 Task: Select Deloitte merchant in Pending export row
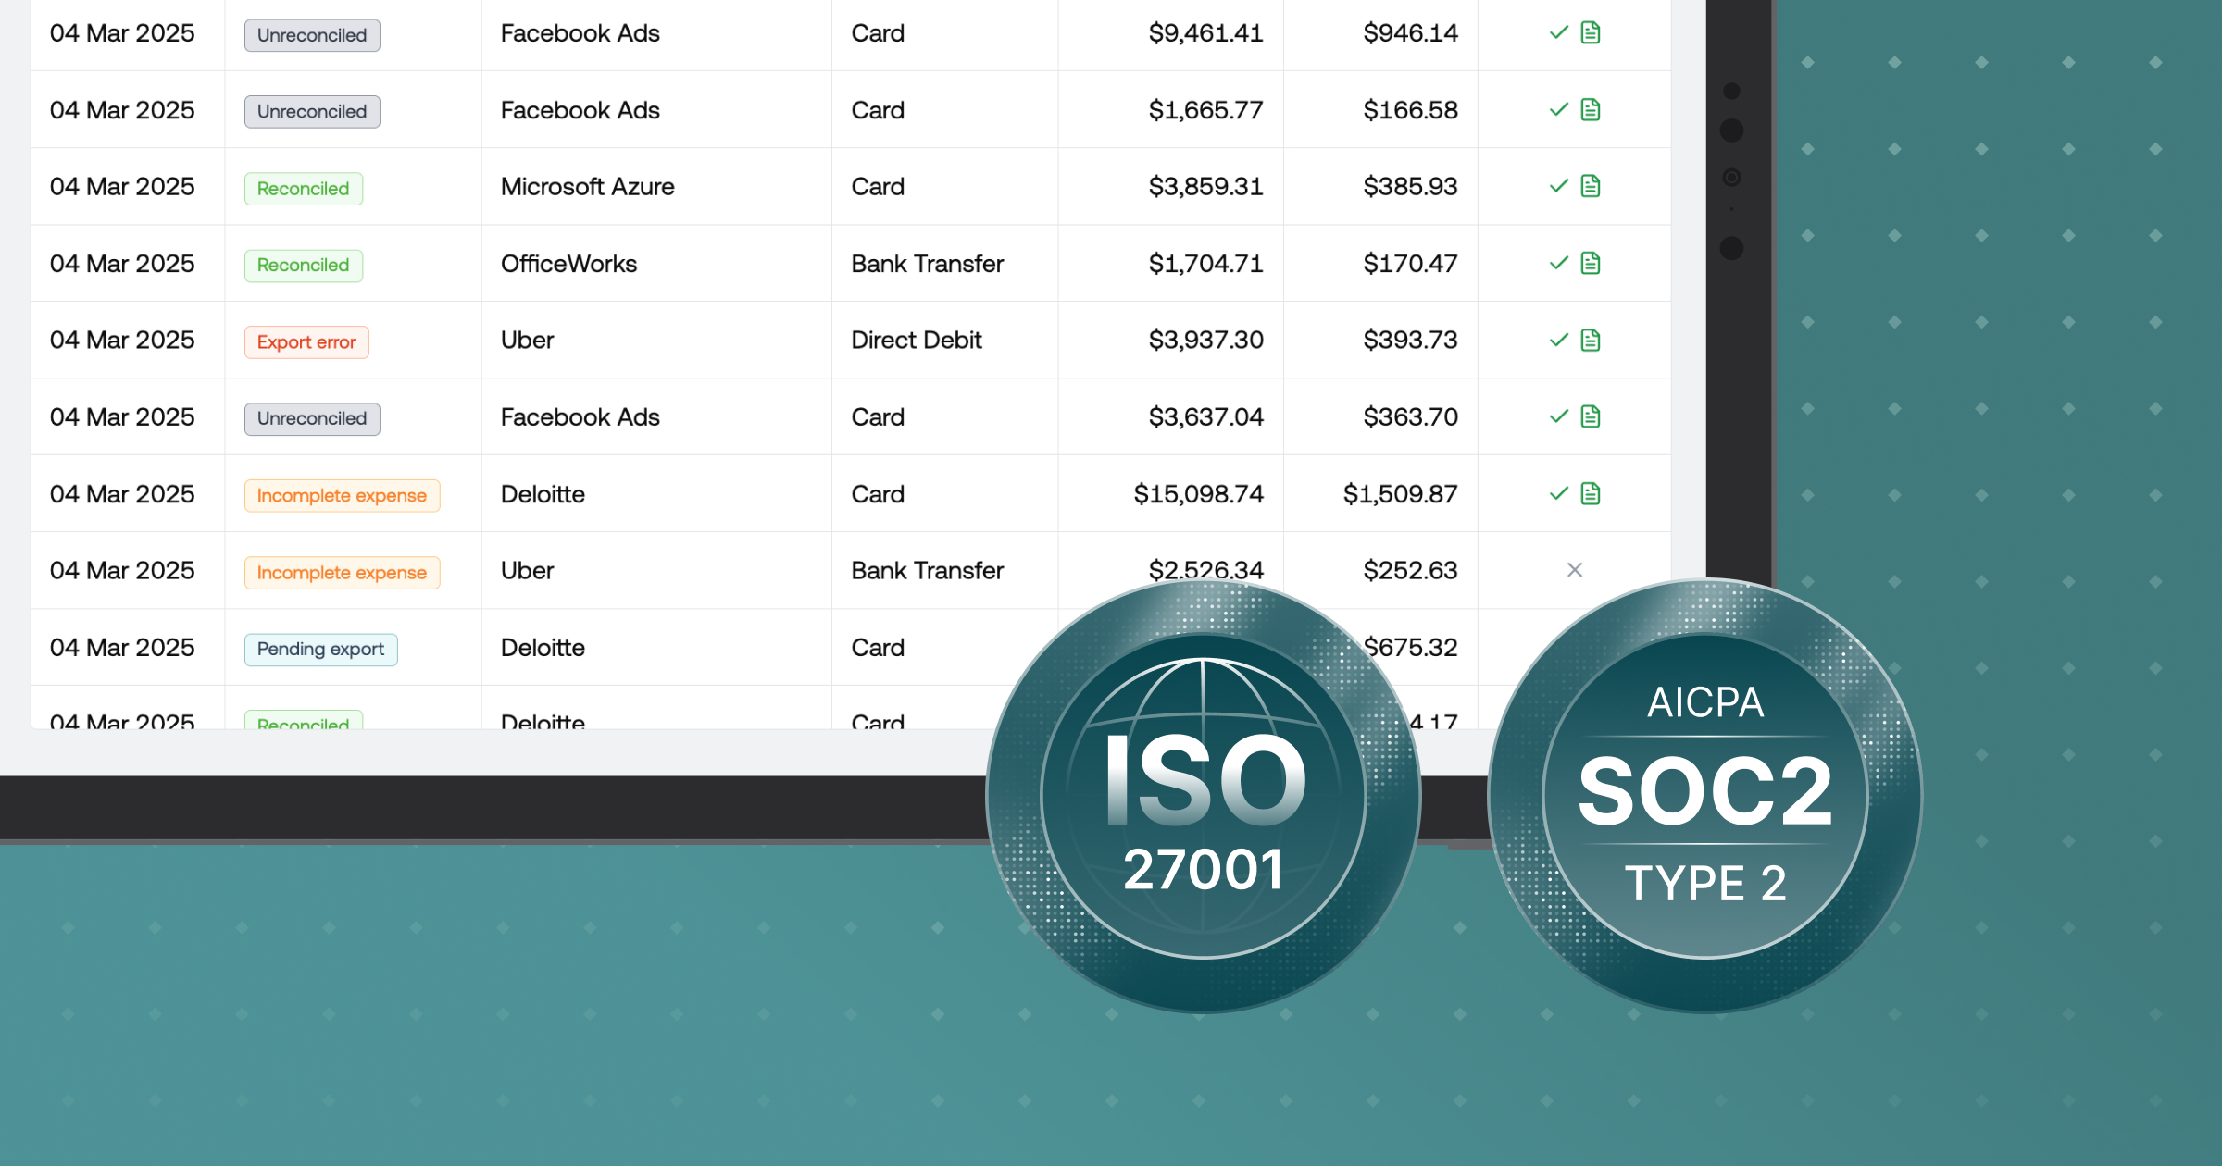[x=543, y=648]
